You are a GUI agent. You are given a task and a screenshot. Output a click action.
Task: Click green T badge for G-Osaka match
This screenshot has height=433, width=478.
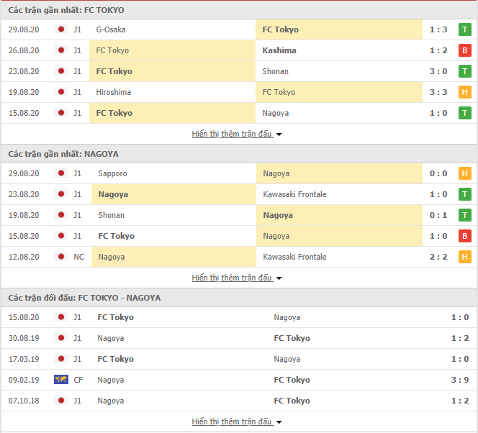pyautogui.click(x=464, y=29)
